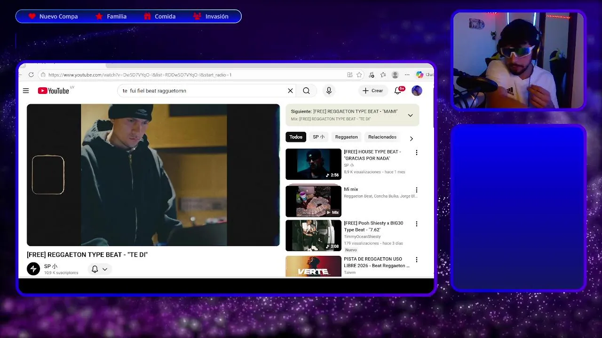
Task: Click the main video player
Action: (x=153, y=175)
